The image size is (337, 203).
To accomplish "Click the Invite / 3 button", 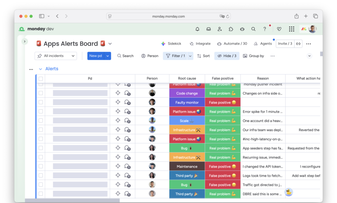I will click(x=285, y=44).
